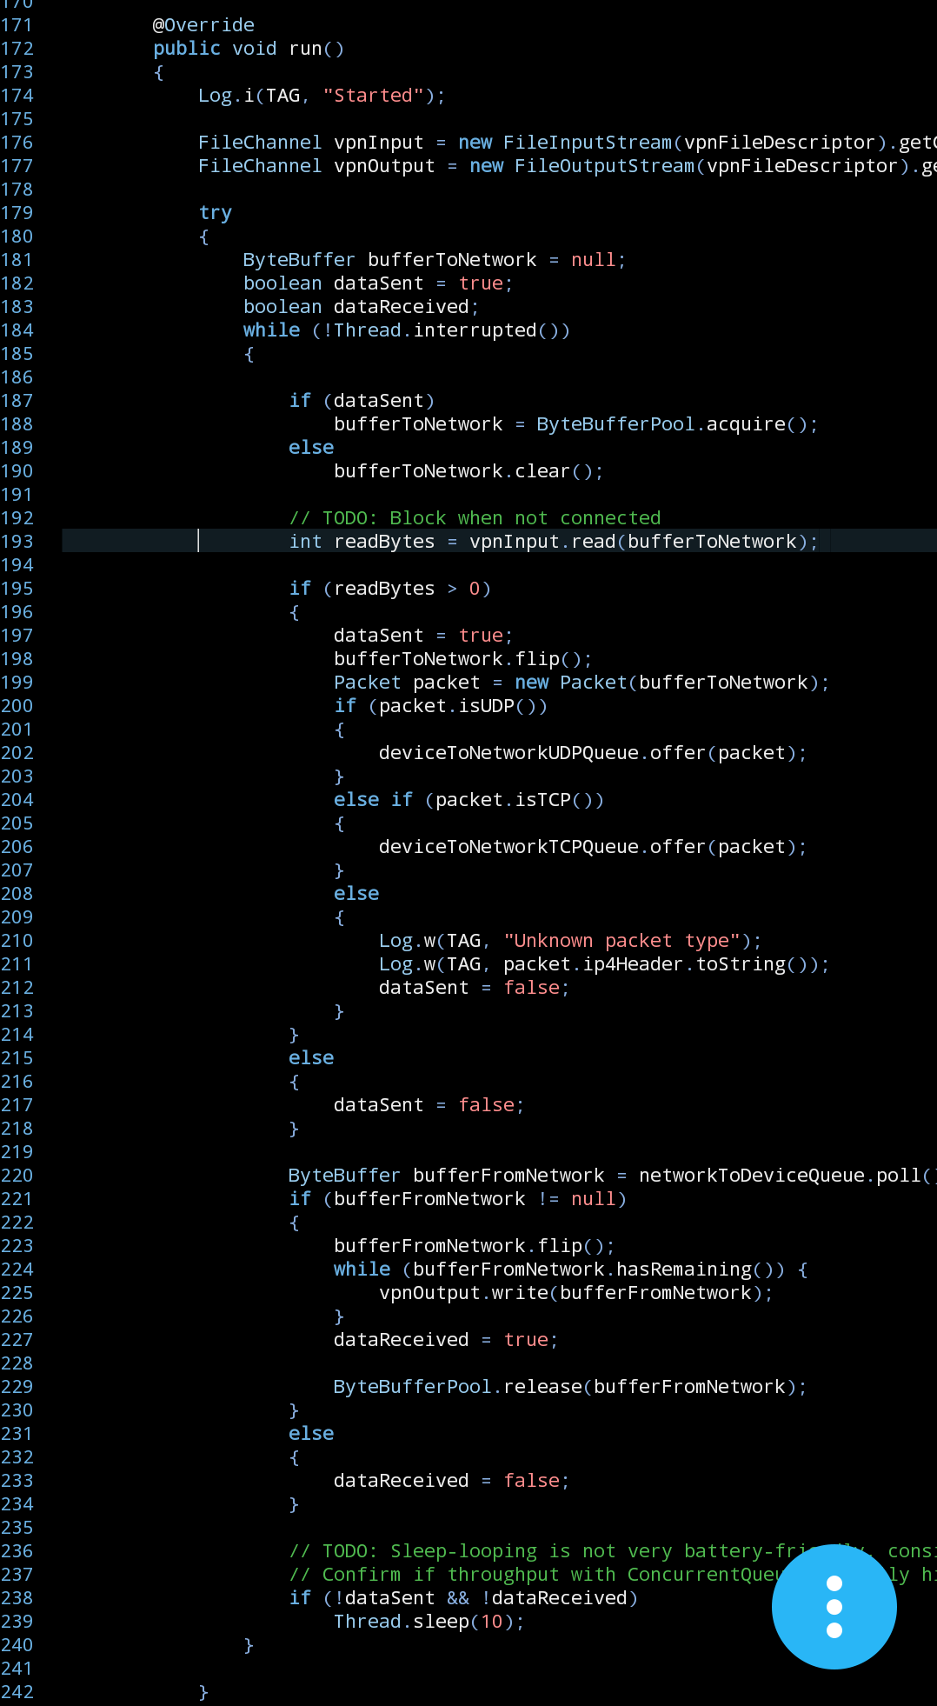Click the Thread.sleep(10) statement
This screenshot has height=1706, width=937.
(428, 1622)
